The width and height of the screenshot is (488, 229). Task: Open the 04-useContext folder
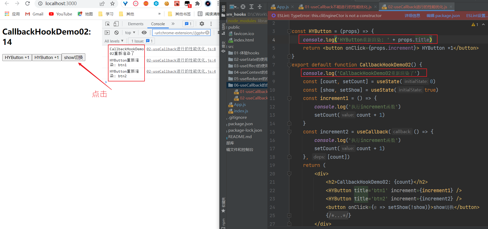tap(248, 72)
